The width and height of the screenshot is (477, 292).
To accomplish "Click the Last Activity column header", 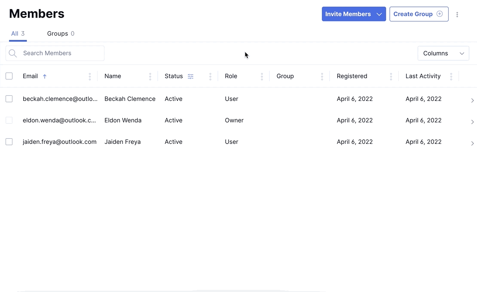I will tap(423, 76).
